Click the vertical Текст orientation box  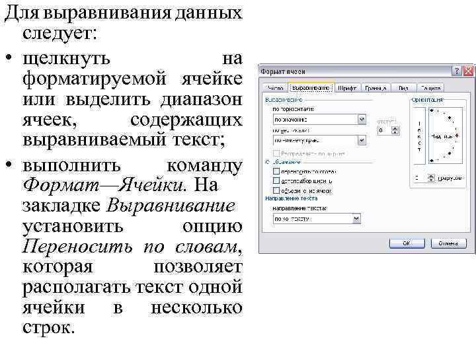pyautogui.click(x=420, y=136)
